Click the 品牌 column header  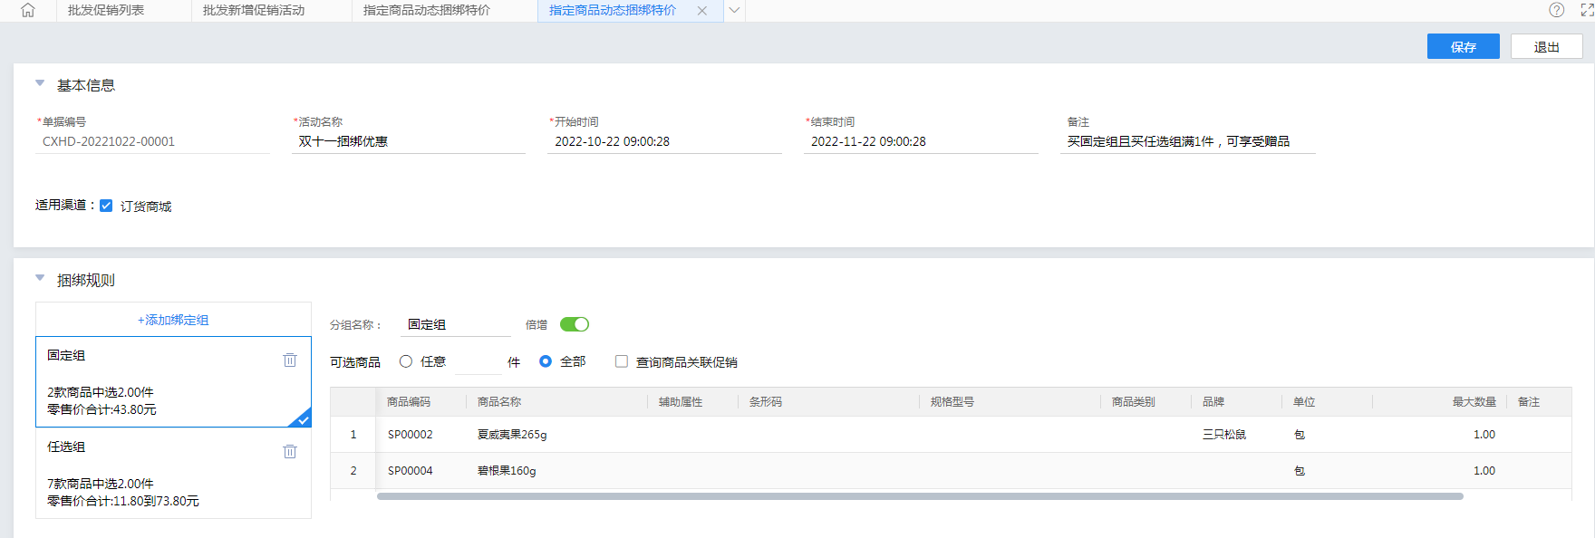1213,402
